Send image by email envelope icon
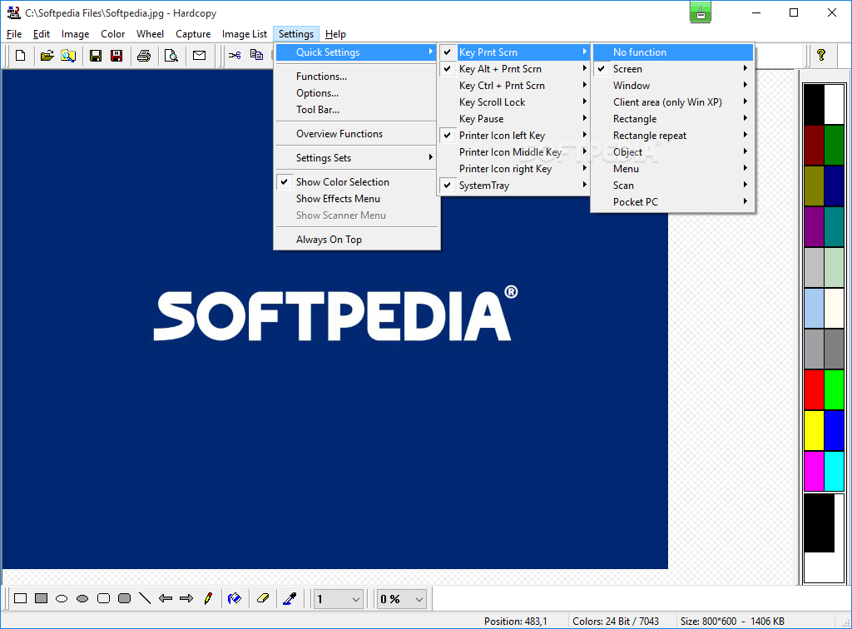 [x=200, y=56]
